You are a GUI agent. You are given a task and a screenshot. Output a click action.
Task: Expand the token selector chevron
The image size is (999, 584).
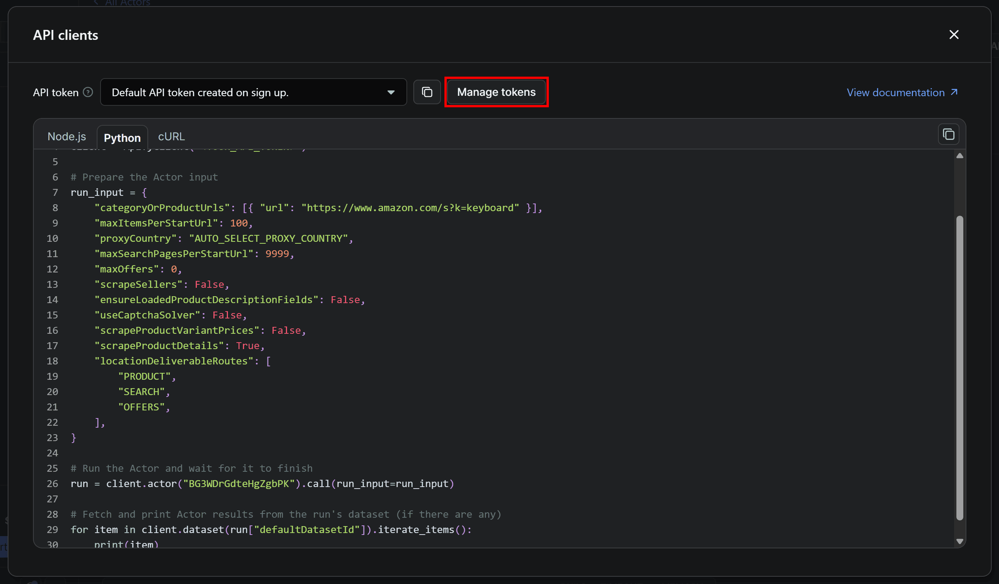[x=391, y=92]
